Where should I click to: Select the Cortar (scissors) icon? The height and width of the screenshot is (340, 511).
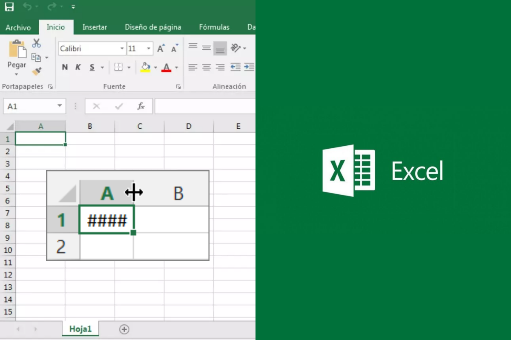click(36, 42)
